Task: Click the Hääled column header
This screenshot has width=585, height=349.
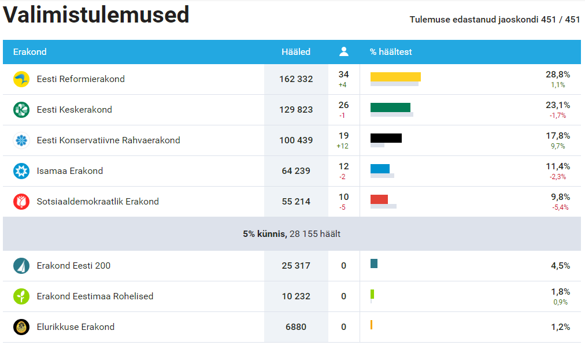Action: [296, 52]
